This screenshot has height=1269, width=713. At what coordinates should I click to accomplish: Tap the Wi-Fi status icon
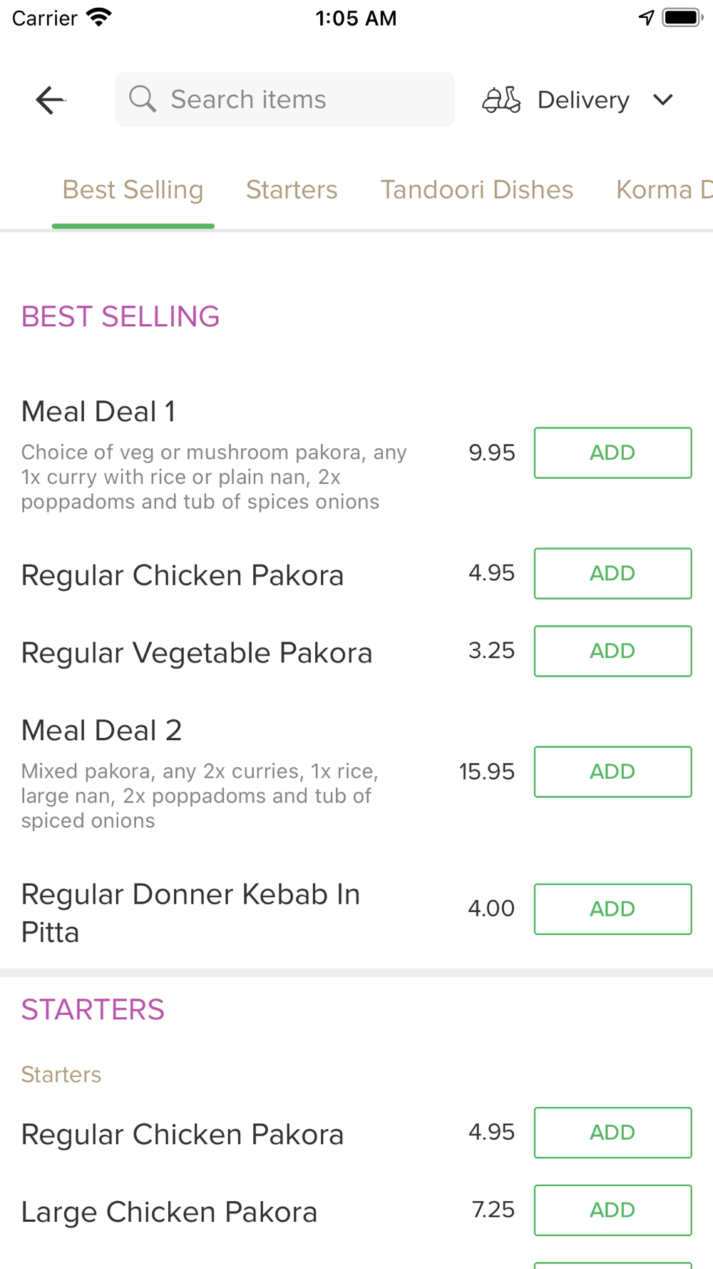[x=99, y=18]
